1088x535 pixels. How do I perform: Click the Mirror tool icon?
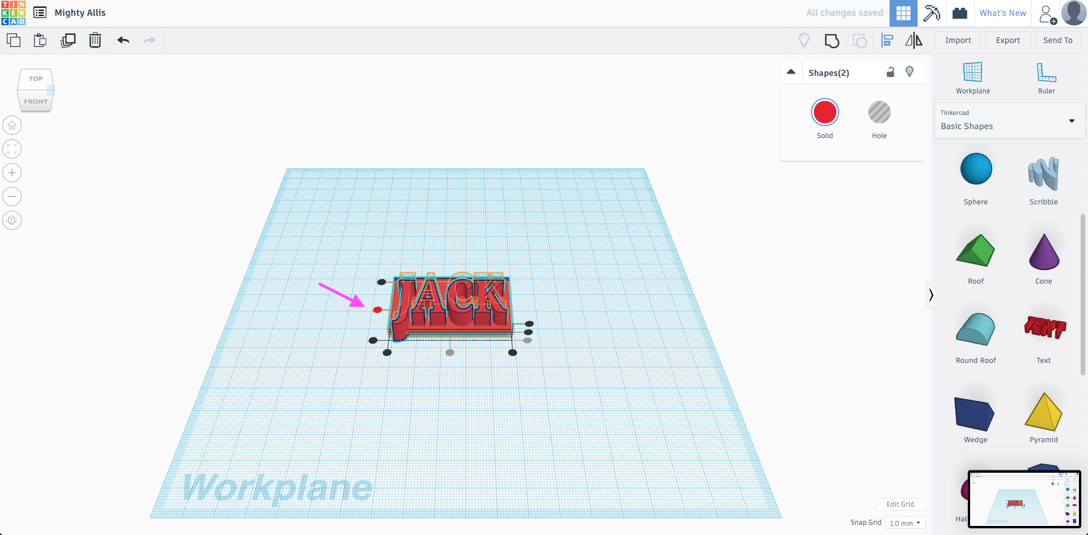913,40
